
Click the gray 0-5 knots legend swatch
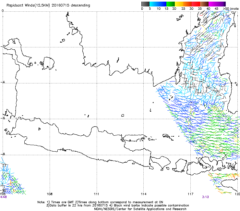pos(145,4)
